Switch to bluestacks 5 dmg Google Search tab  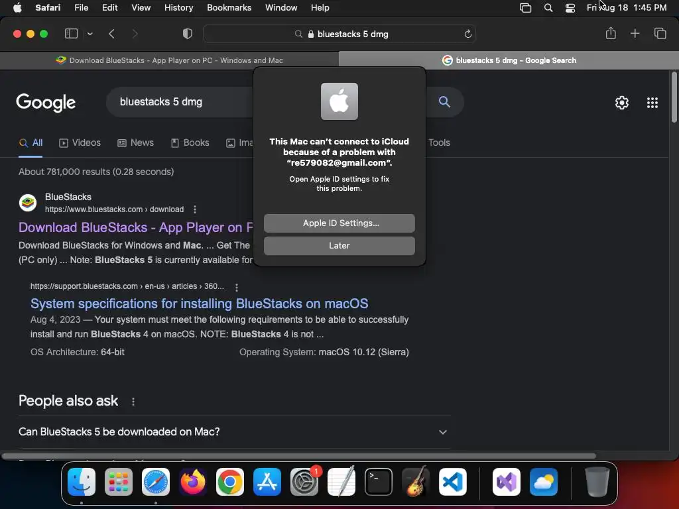click(509, 60)
